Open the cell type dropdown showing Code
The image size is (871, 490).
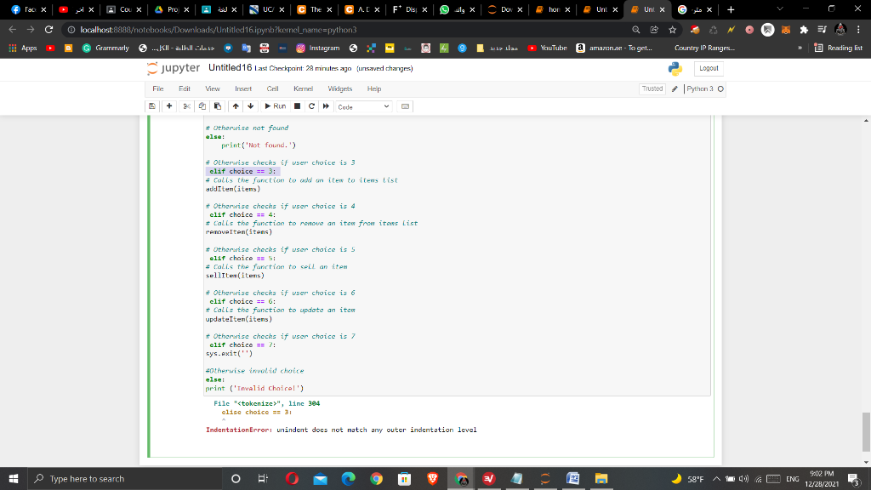pos(363,106)
